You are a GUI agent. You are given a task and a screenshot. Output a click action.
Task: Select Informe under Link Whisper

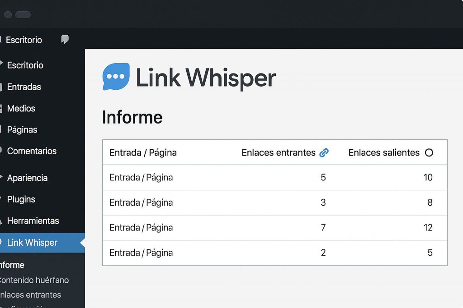click(x=11, y=265)
